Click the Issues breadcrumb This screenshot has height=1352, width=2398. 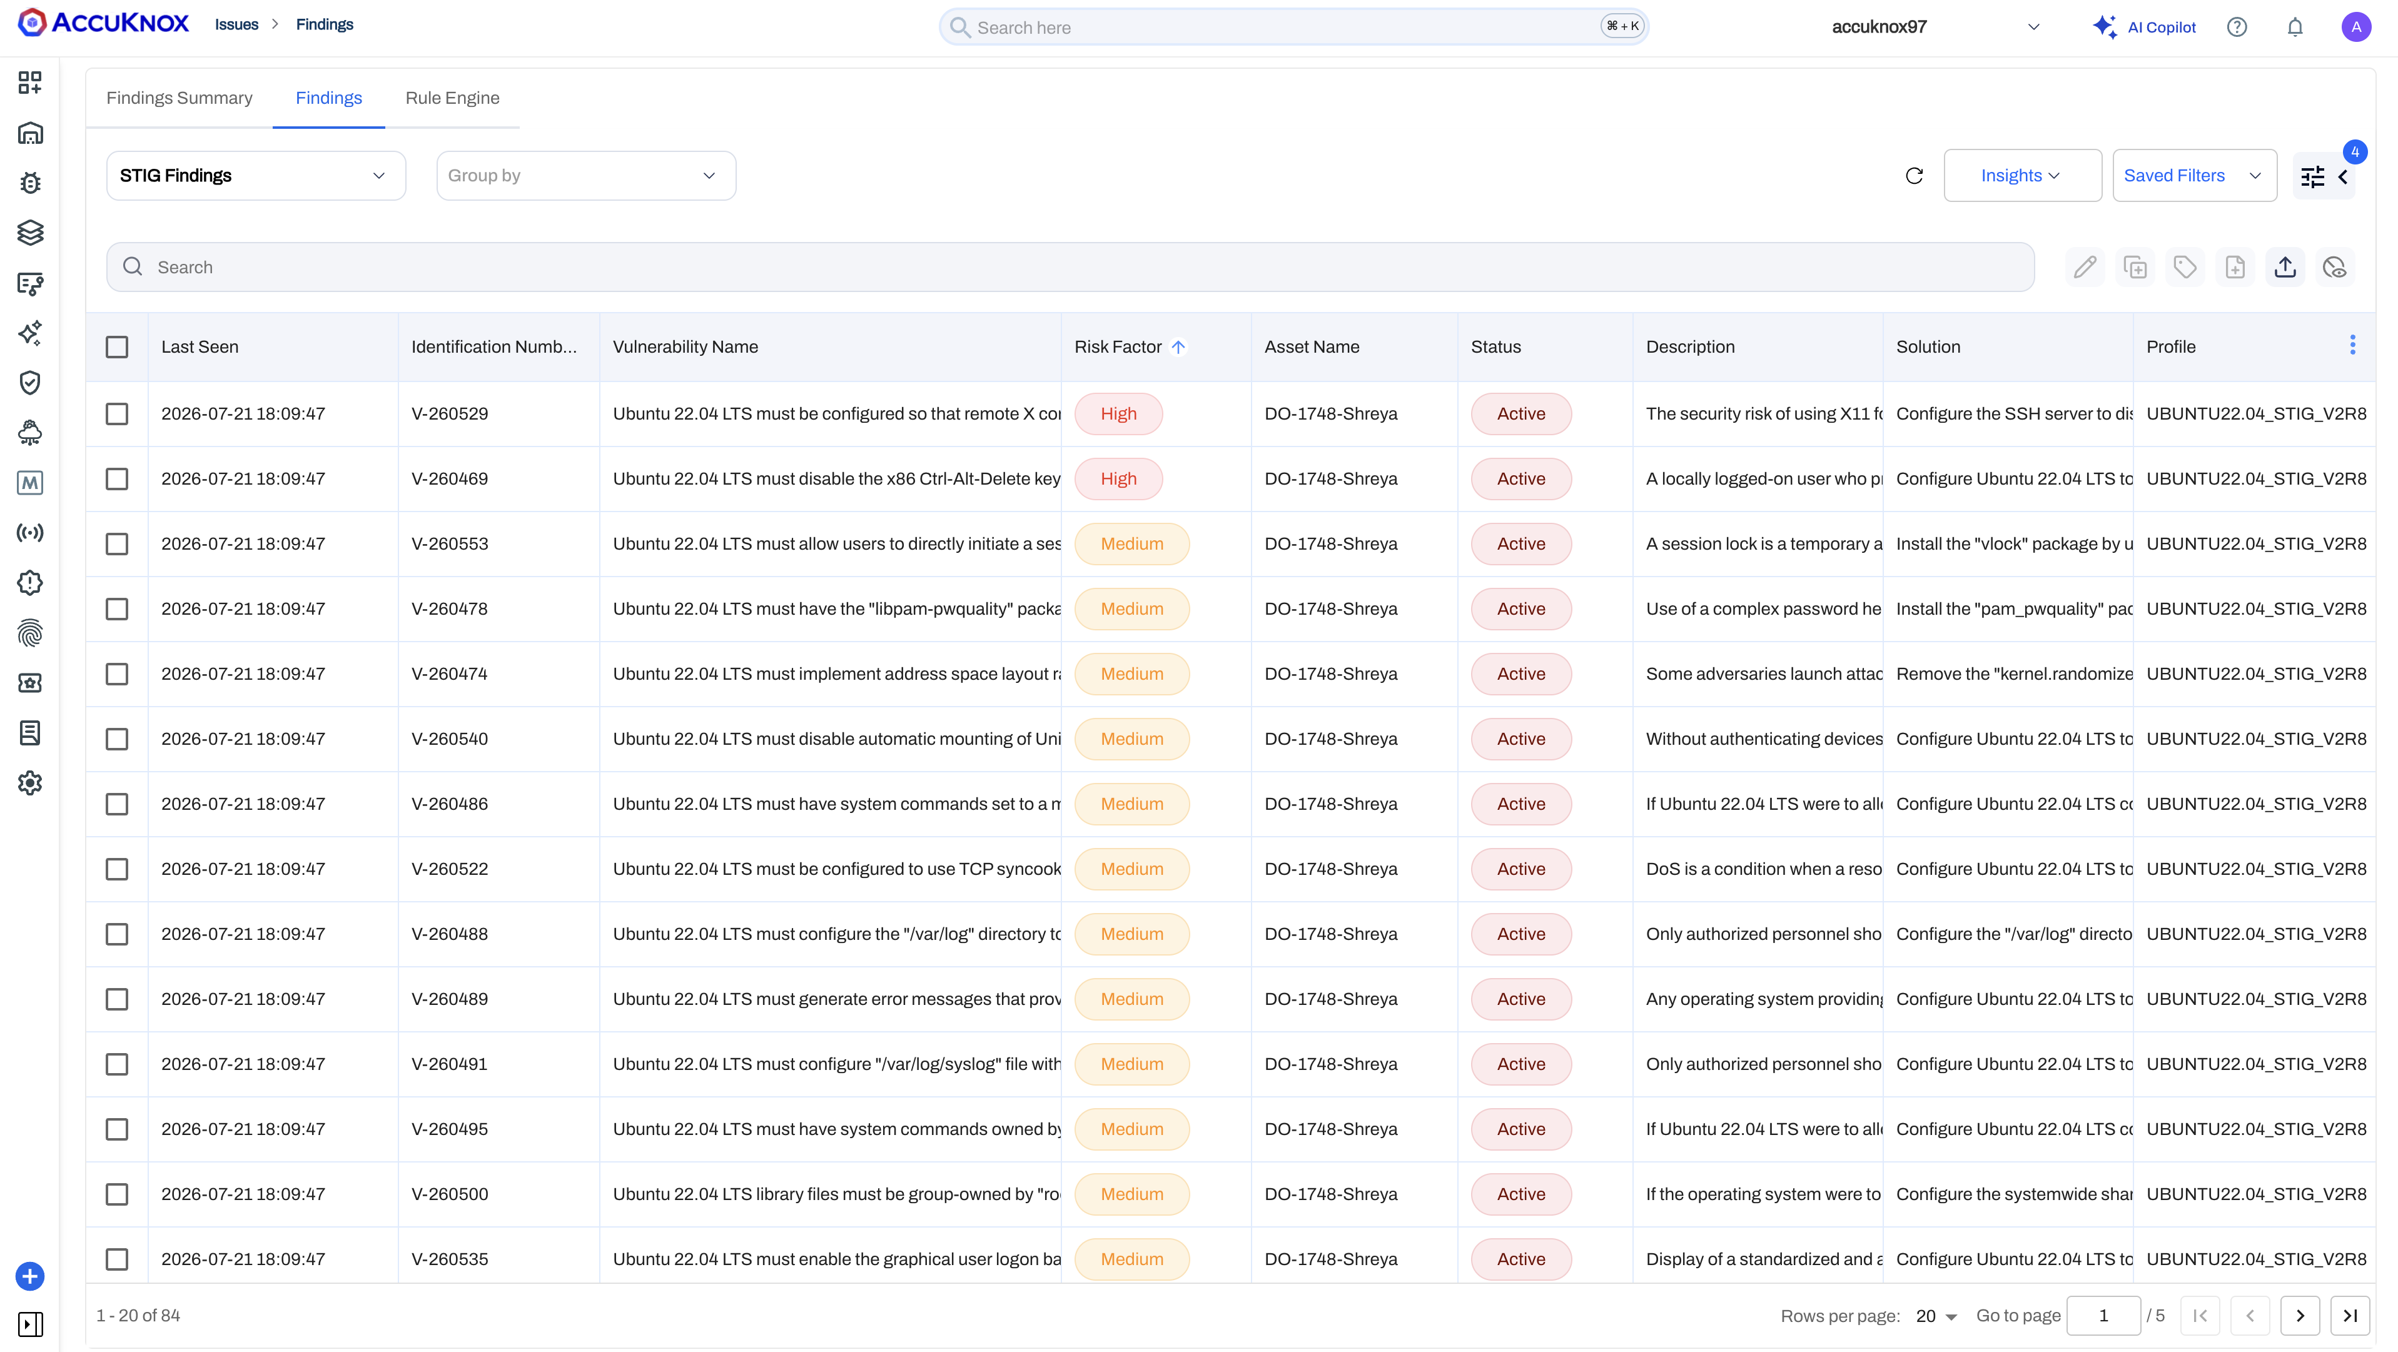[236, 24]
